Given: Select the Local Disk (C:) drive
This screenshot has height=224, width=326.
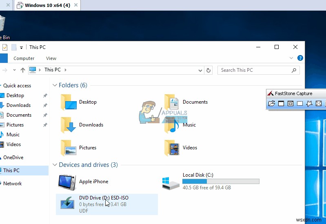Looking at the screenshot, I should point(211,182).
